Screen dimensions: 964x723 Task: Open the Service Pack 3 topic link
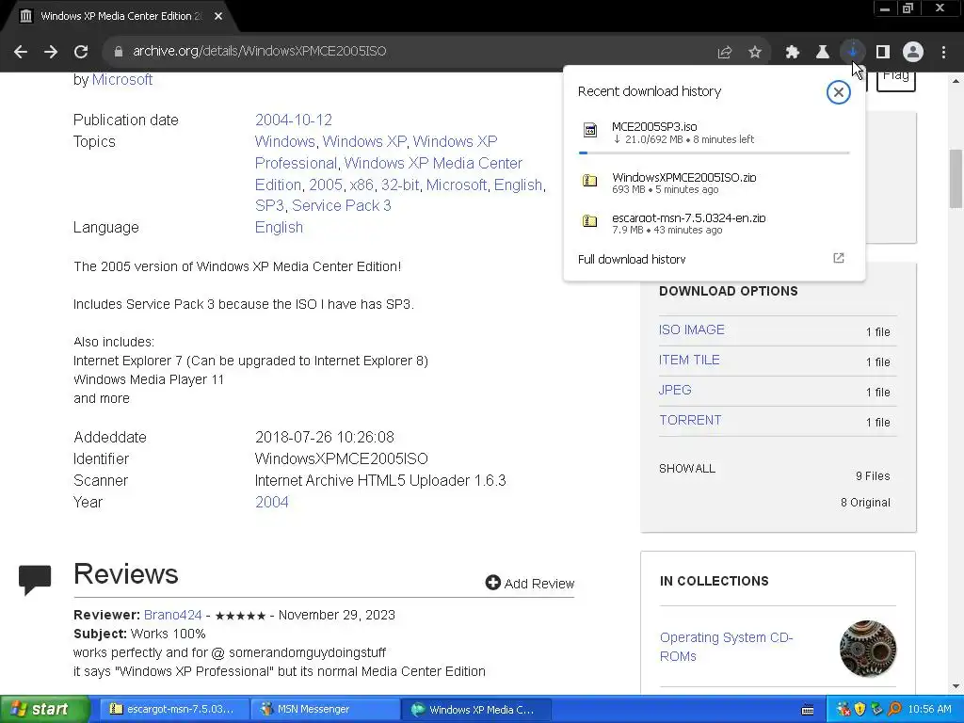pyautogui.click(x=341, y=205)
